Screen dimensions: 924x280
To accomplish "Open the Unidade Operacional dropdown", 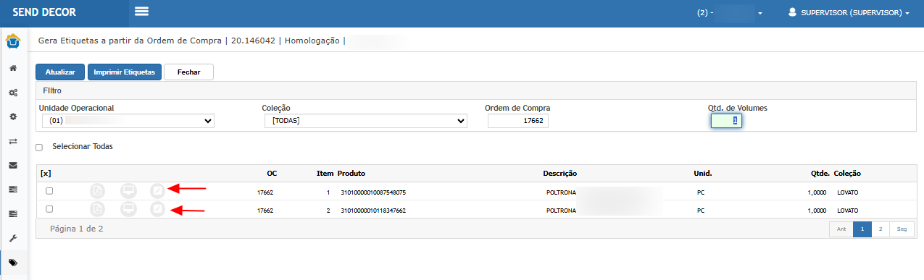I will pyautogui.click(x=128, y=121).
